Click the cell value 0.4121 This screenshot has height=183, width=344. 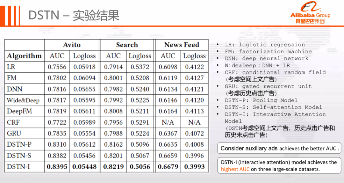pos(194,89)
